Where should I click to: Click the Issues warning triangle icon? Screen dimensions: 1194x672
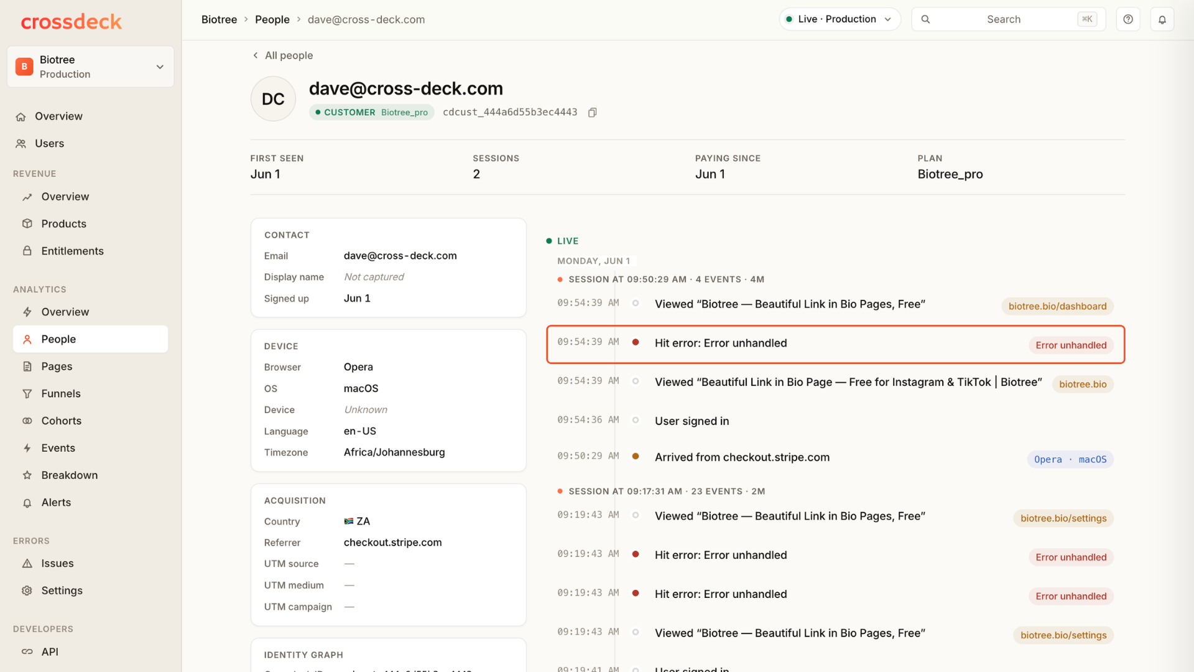point(27,563)
